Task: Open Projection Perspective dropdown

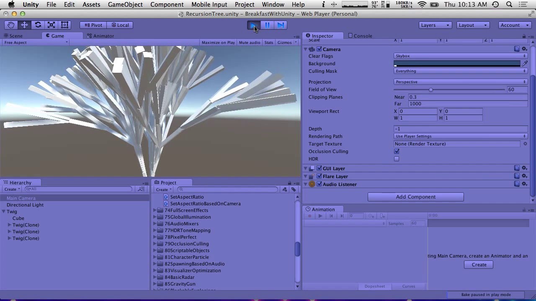Action: click(461, 82)
